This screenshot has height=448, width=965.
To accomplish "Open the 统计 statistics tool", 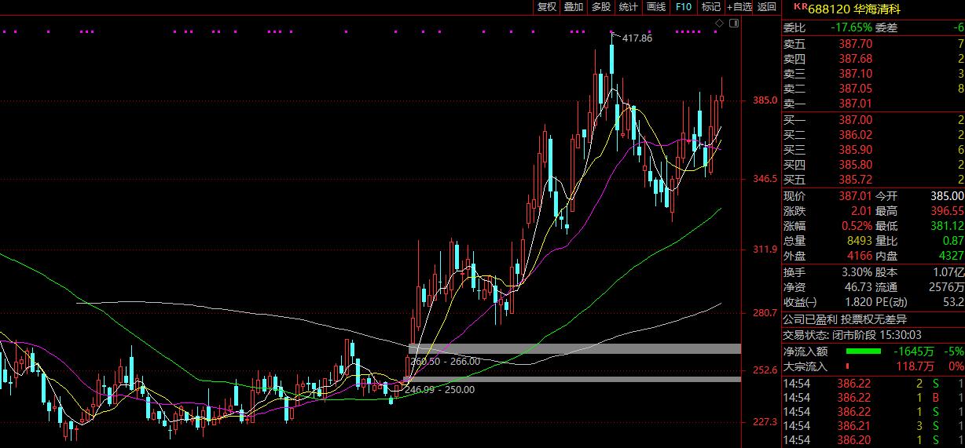I will [629, 7].
